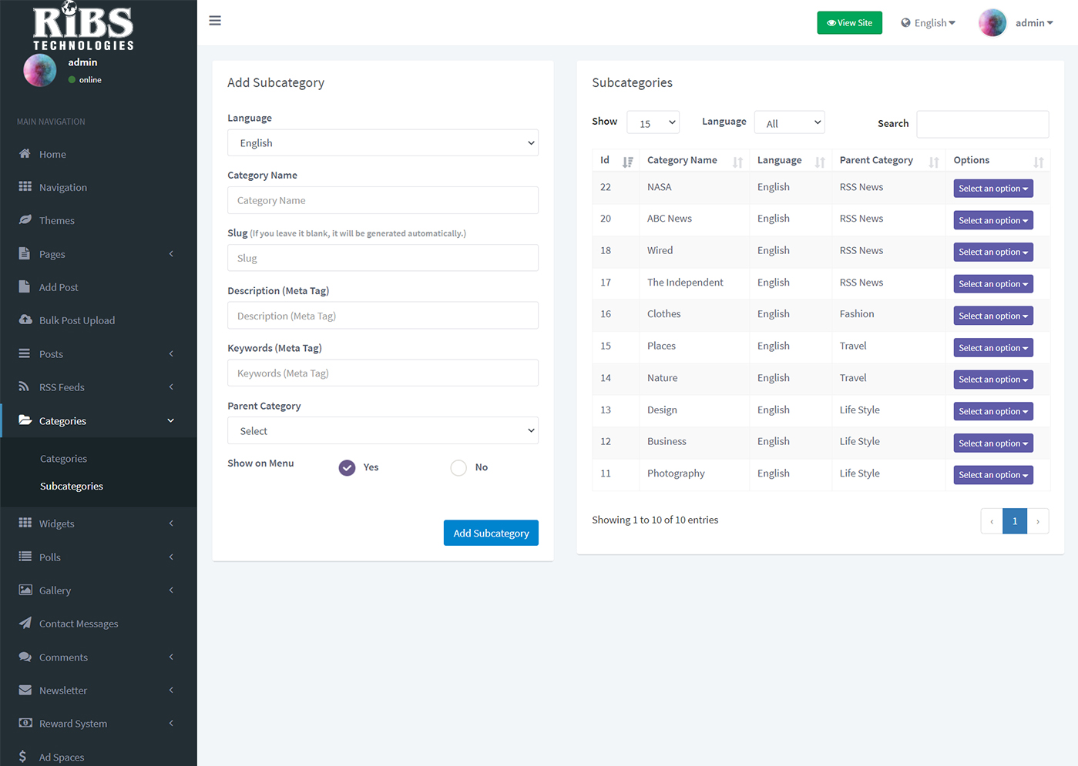Click the Search input field
Image resolution: width=1078 pixels, height=766 pixels.
coord(982,124)
